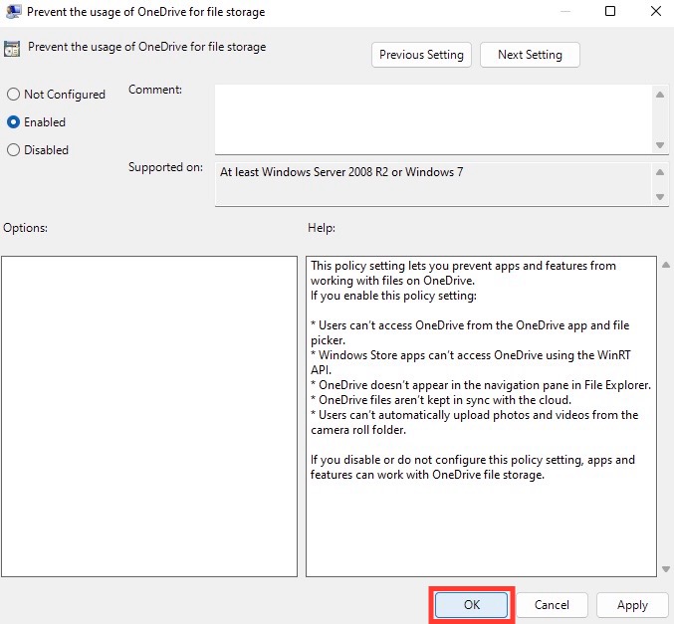Click the line 'If you enable this policy setting:'
The height and width of the screenshot is (624, 674).
(x=393, y=296)
